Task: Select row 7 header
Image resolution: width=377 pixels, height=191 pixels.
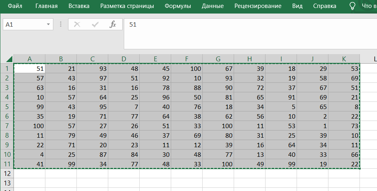Action: [x=7, y=126]
